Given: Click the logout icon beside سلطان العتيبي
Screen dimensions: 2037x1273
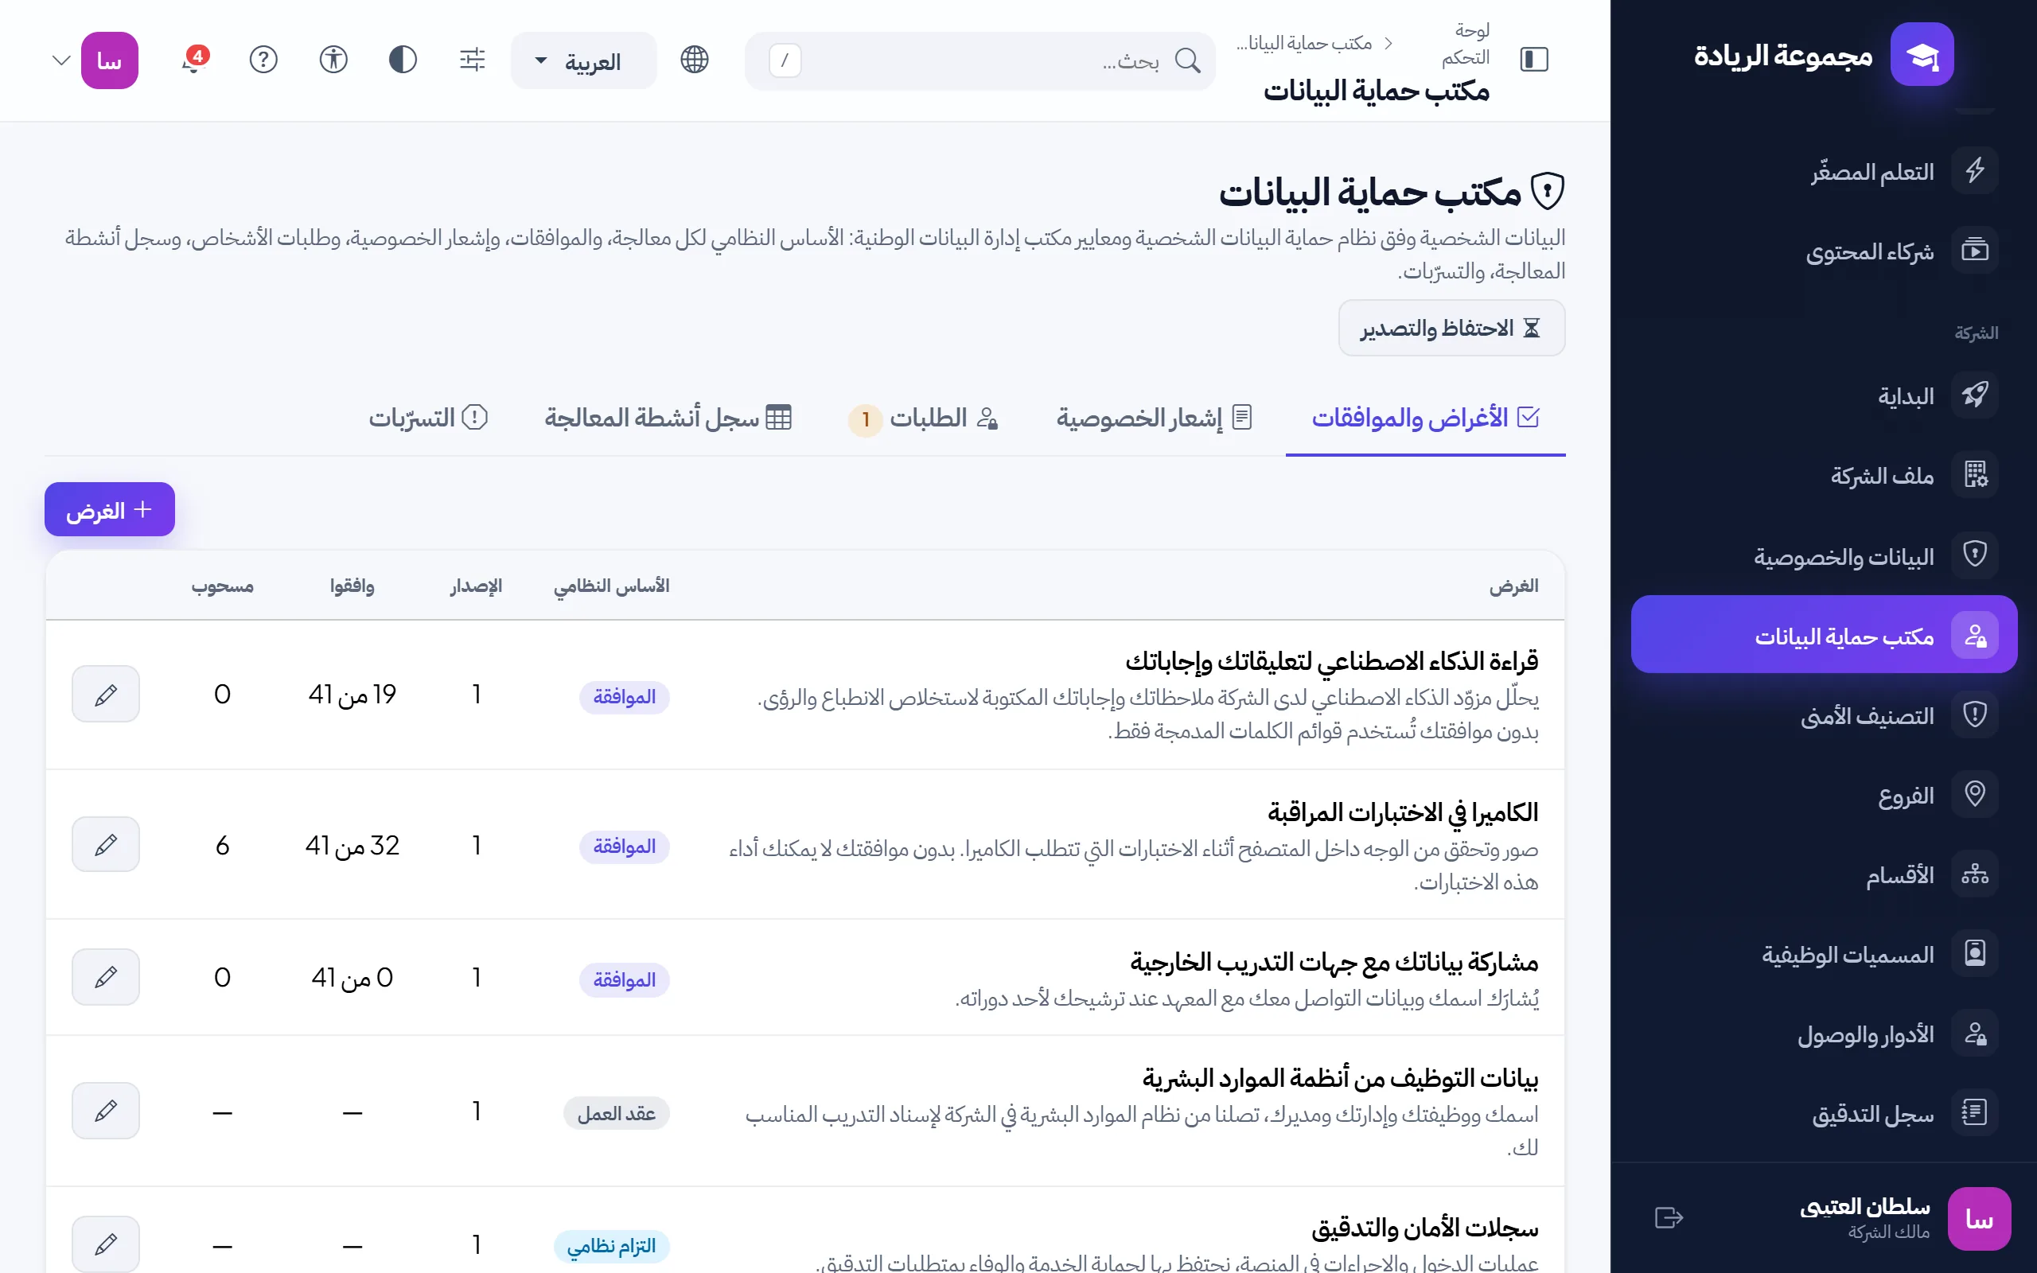Looking at the screenshot, I should [1669, 1217].
